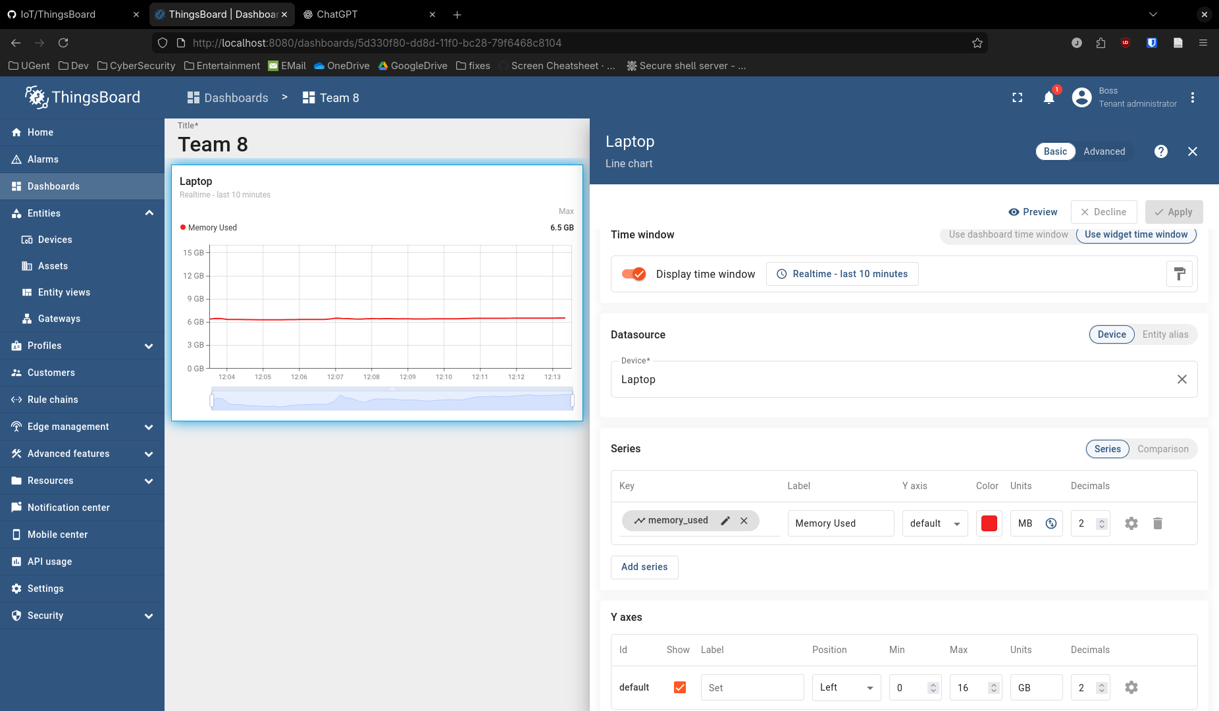Click the help question mark icon
1219x711 pixels.
[1161, 151]
